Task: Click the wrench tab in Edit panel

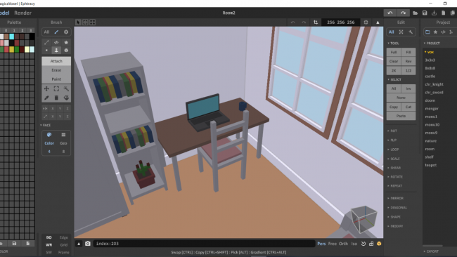Action: 411,32
